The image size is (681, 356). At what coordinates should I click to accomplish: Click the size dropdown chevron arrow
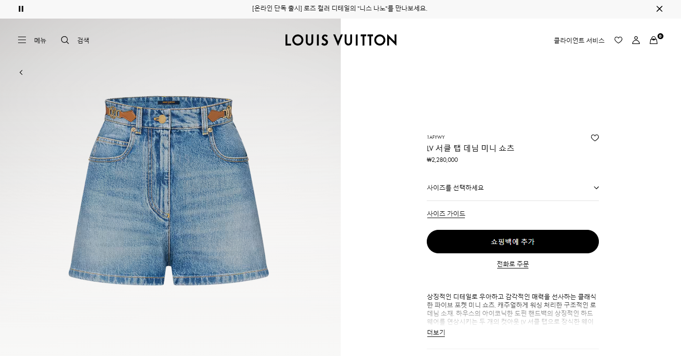click(x=596, y=188)
